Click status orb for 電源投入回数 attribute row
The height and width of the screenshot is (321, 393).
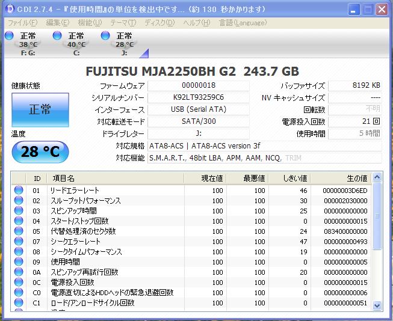(x=19, y=283)
